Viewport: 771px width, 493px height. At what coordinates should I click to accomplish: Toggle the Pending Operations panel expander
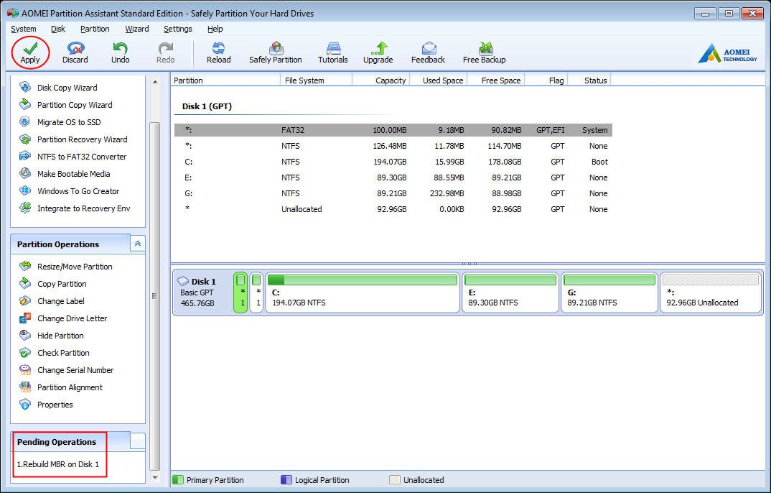[x=138, y=441]
